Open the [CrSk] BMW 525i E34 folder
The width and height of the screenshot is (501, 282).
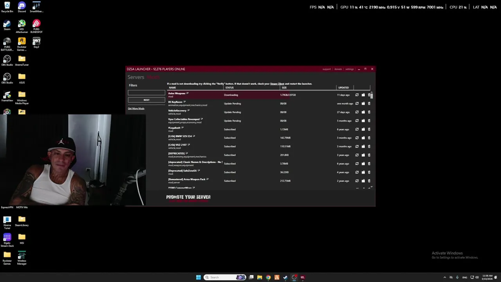coord(363,138)
